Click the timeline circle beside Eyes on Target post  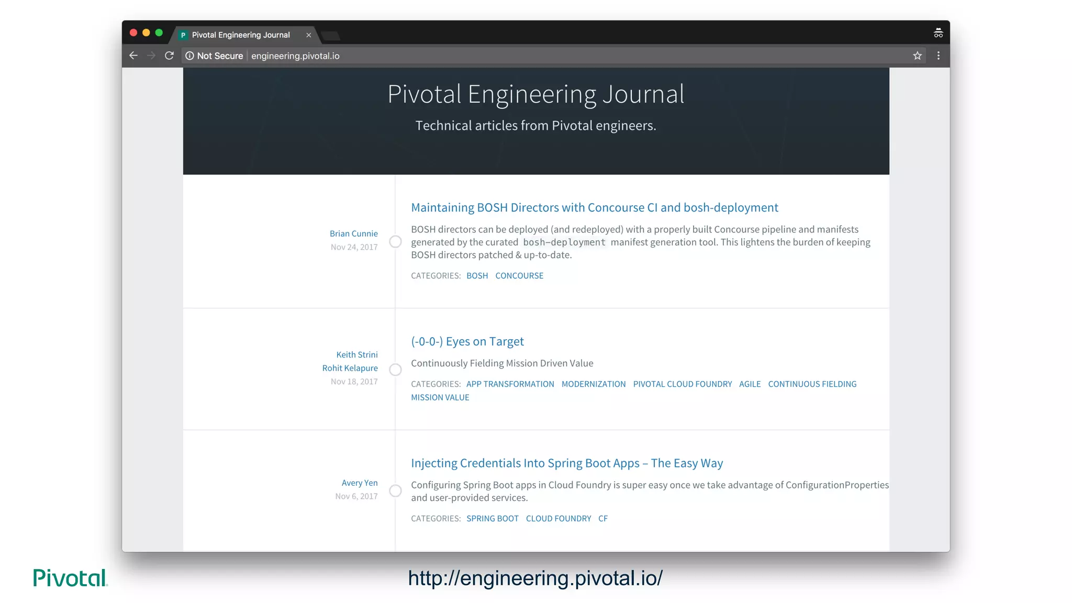coord(396,370)
